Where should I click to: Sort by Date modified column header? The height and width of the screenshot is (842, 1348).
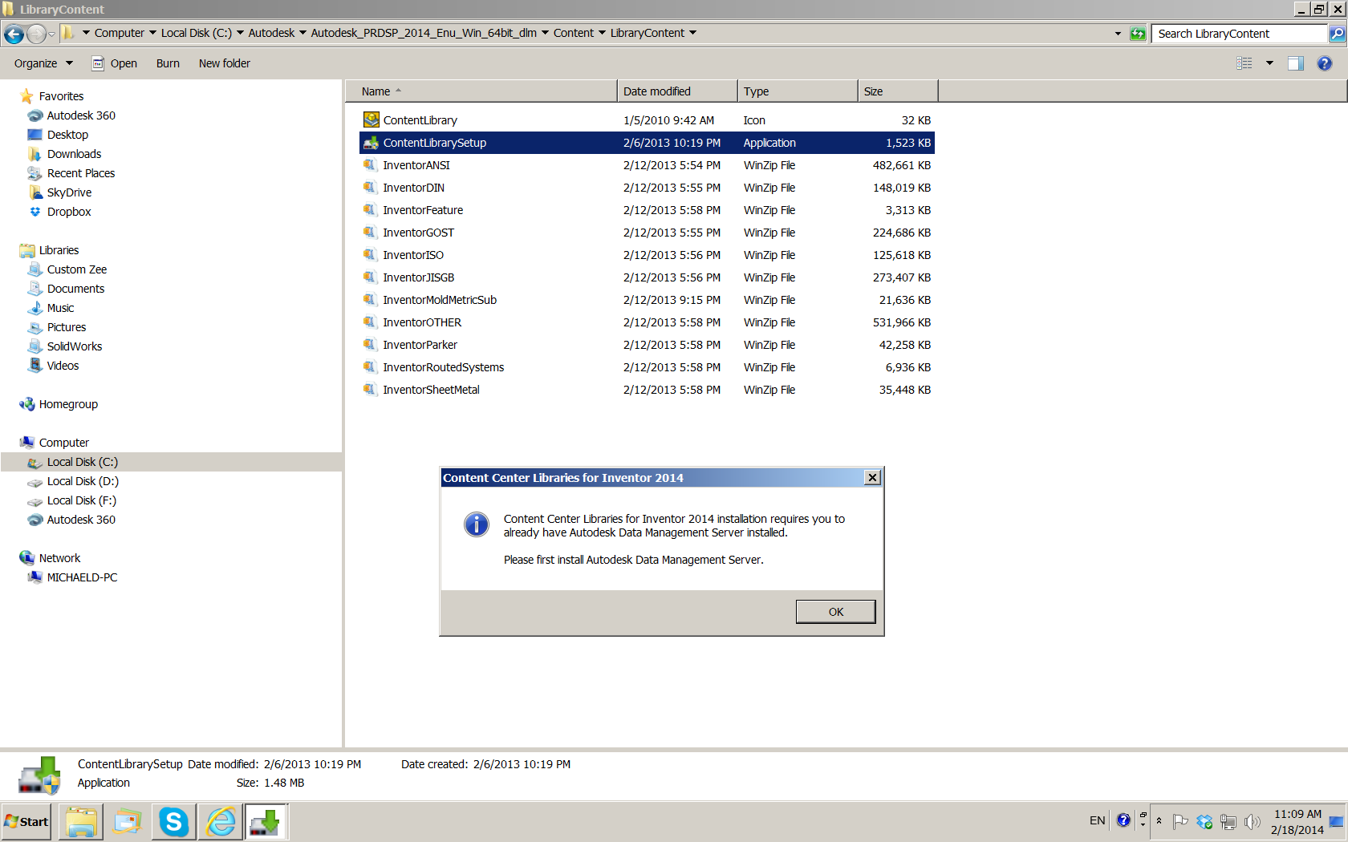677,91
